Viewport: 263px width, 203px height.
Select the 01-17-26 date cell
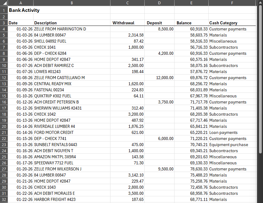21,163
